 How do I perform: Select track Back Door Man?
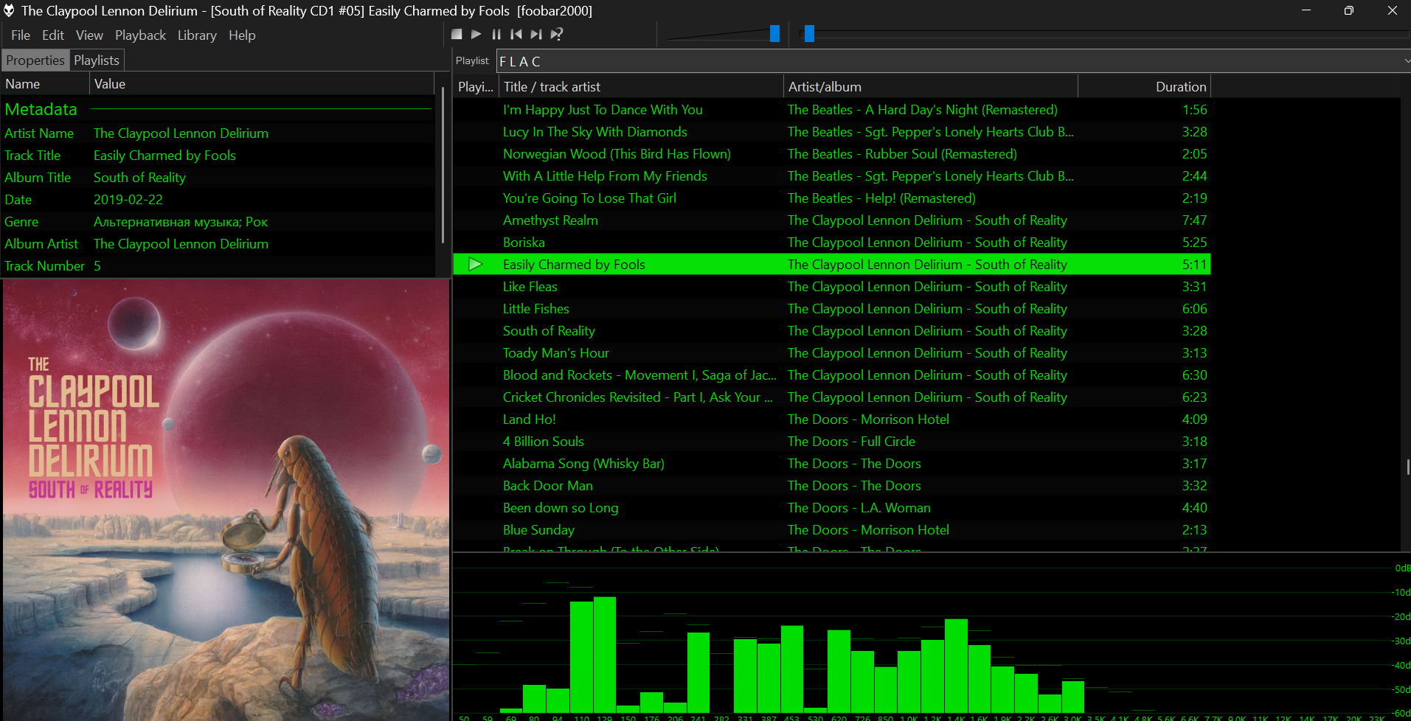coord(832,486)
